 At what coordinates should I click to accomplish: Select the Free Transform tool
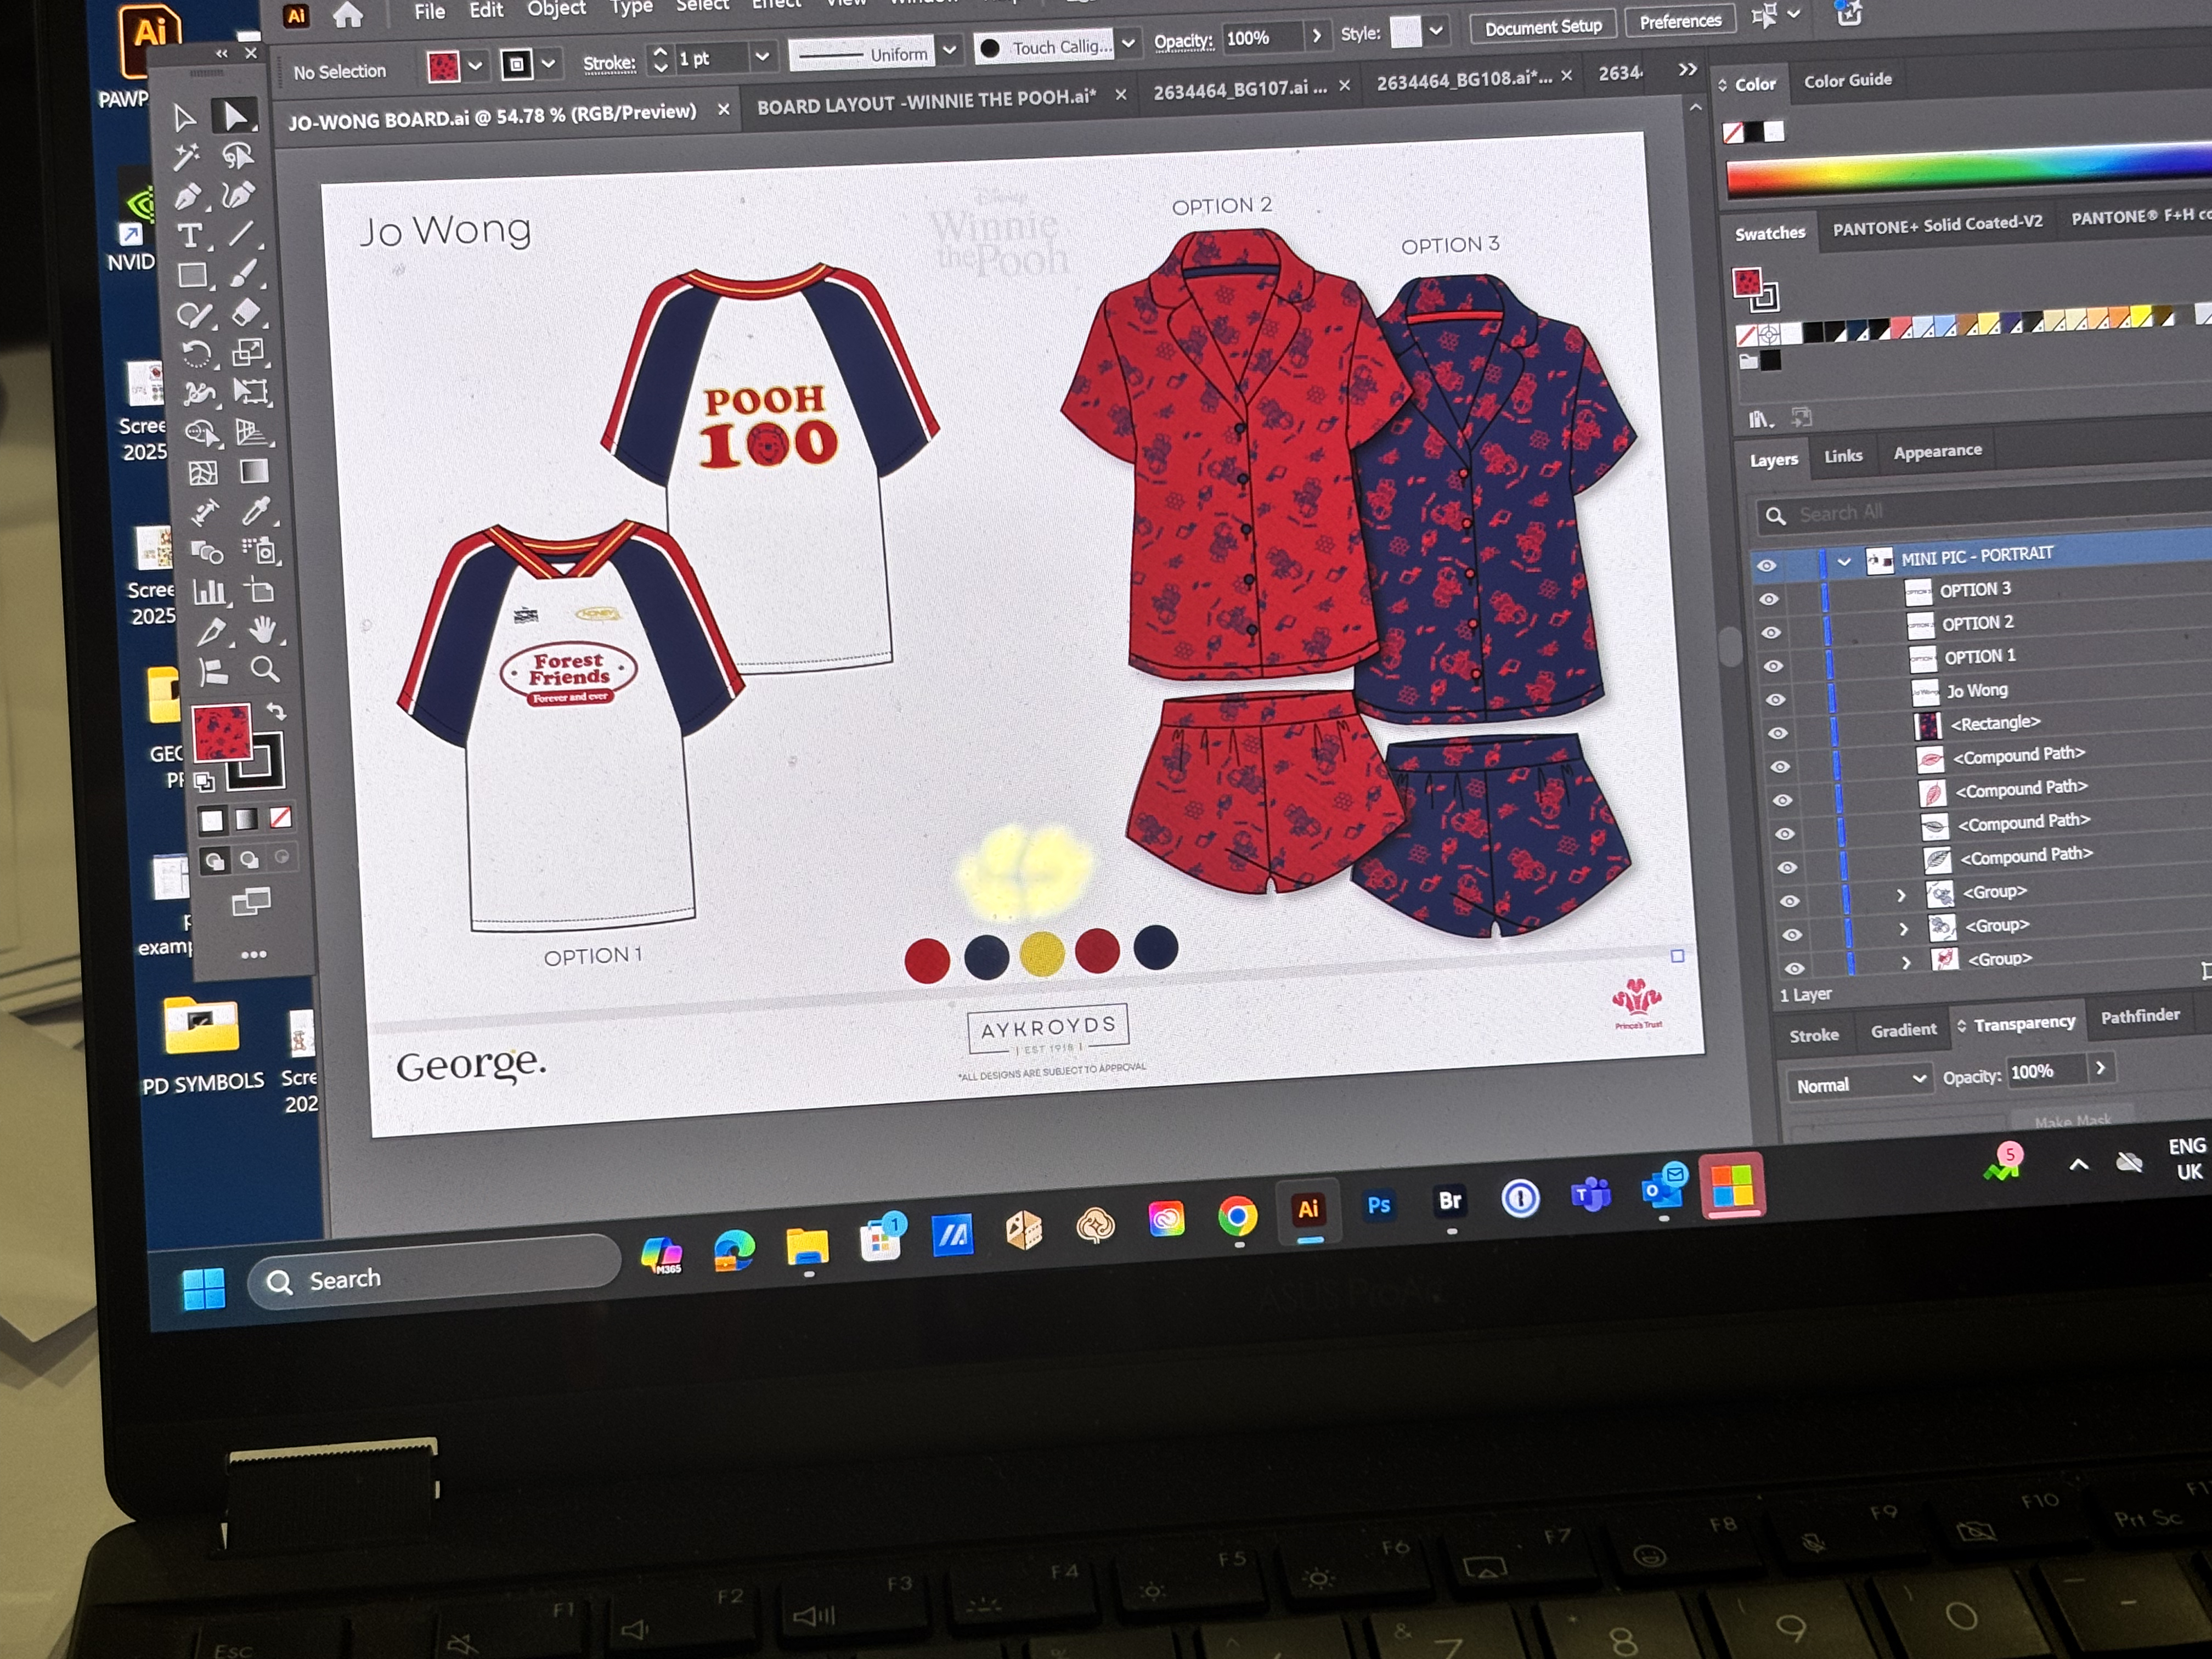coord(251,391)
